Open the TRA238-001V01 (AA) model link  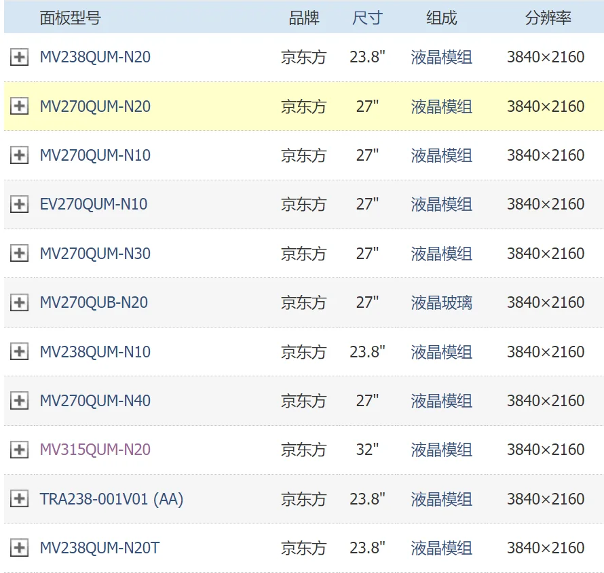112,499
